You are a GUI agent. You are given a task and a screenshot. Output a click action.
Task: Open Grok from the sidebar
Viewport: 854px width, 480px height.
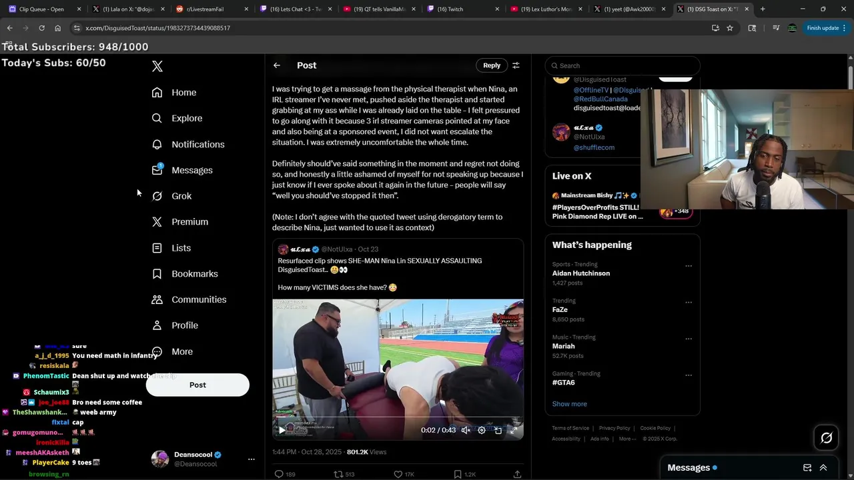171,196
